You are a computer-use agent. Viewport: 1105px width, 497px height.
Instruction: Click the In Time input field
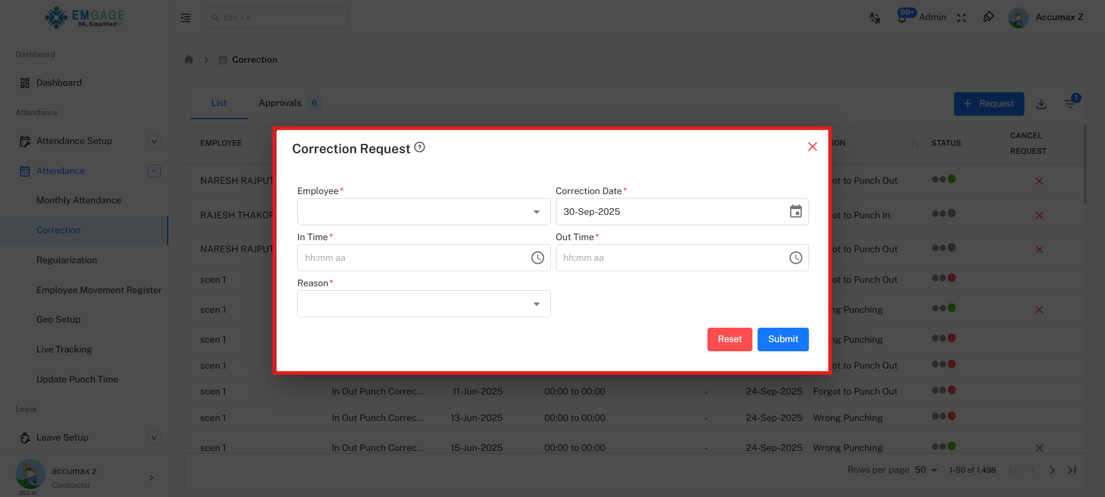(412, 258)
